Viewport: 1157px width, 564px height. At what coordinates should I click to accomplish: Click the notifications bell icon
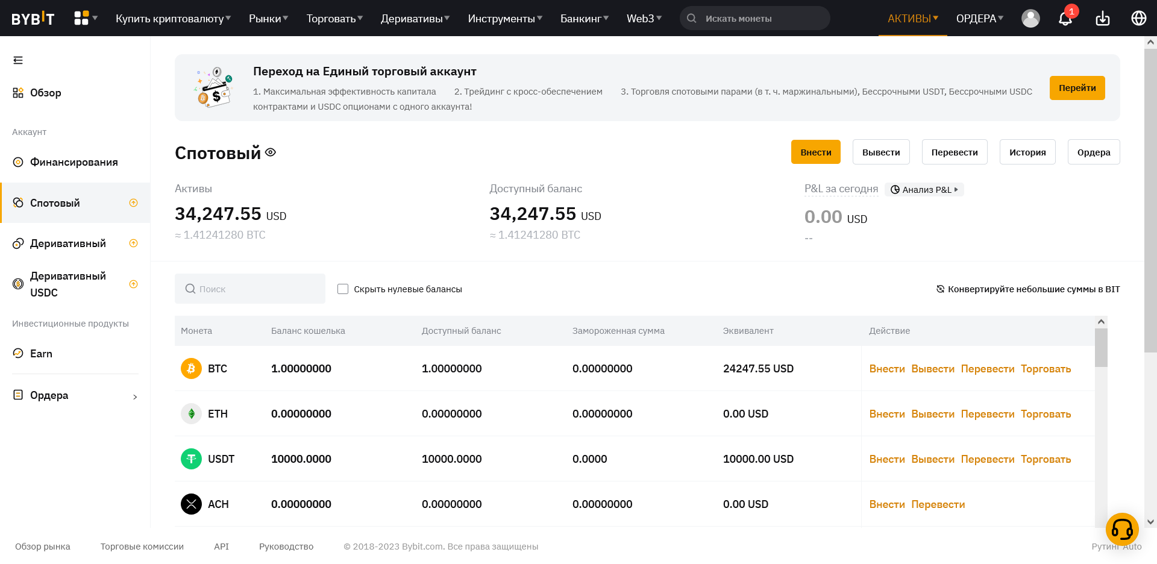tap(1065, 19)
